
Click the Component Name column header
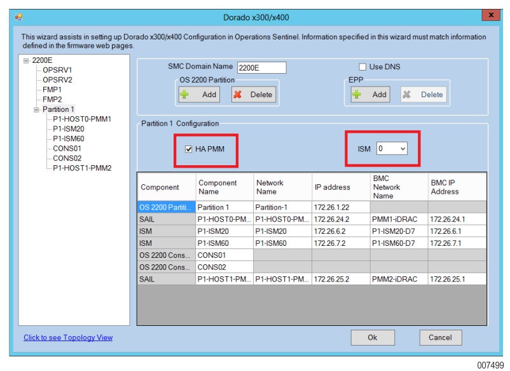pos(224,187)
